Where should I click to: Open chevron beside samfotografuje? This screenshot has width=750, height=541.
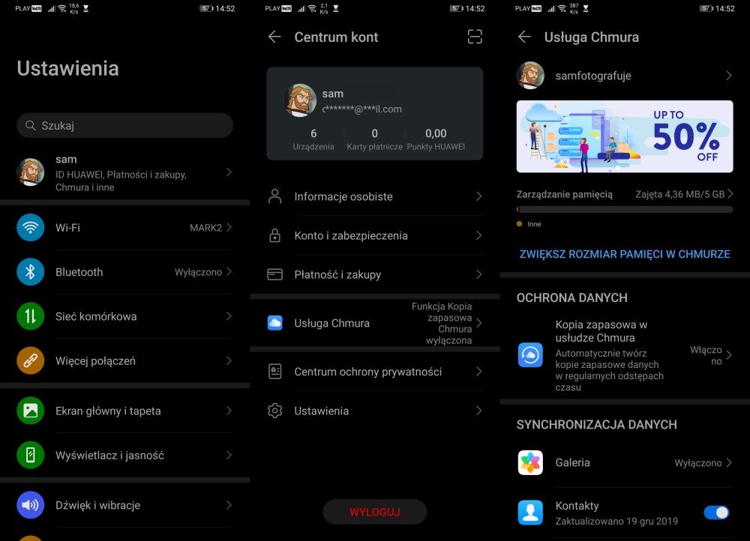(x=728, y=76)
